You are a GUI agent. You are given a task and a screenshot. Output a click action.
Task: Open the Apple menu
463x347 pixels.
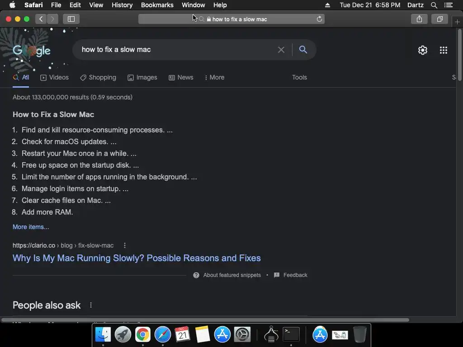pos(12,5)
